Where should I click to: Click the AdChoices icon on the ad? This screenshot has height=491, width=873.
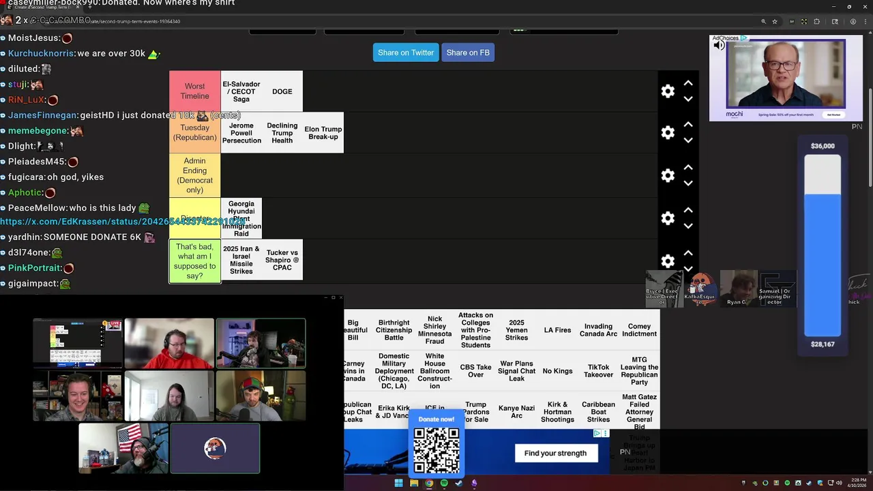pyautogui.click(x=744, y=39)
